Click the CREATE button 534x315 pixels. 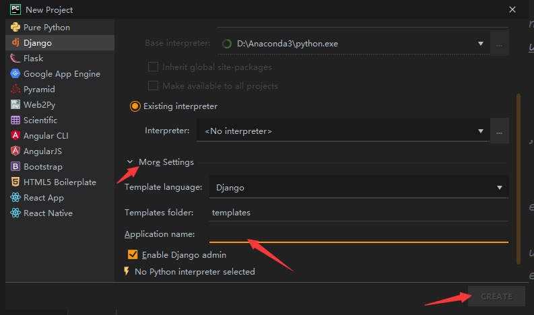click(x=496, y=296)
